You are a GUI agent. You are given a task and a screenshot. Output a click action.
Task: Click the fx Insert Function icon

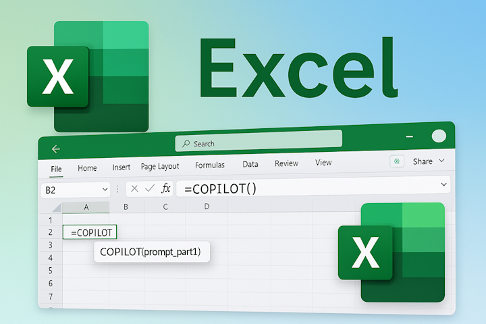166,188
